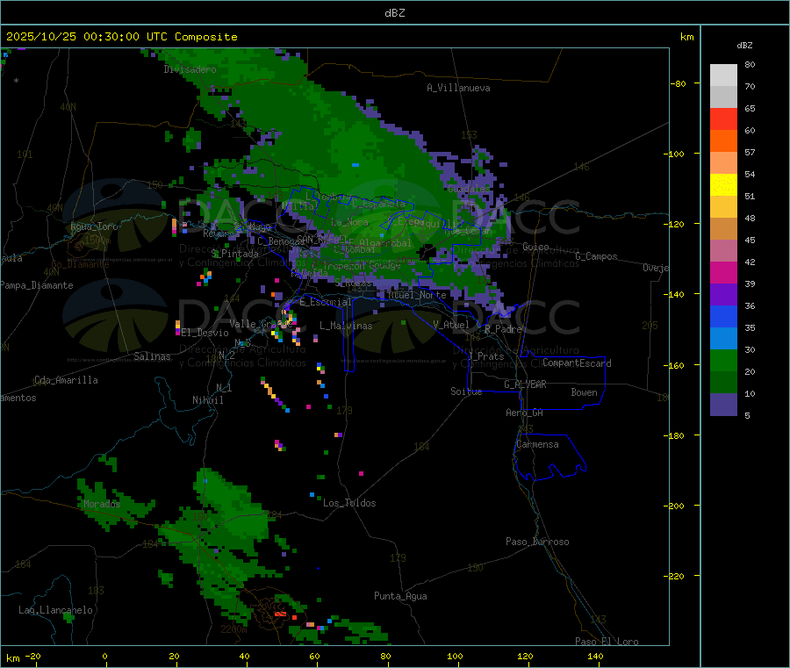Viewport: 790px width, 668px height.
Task: Click the 'G_ALVEAR' label
Action: point(525,384)
